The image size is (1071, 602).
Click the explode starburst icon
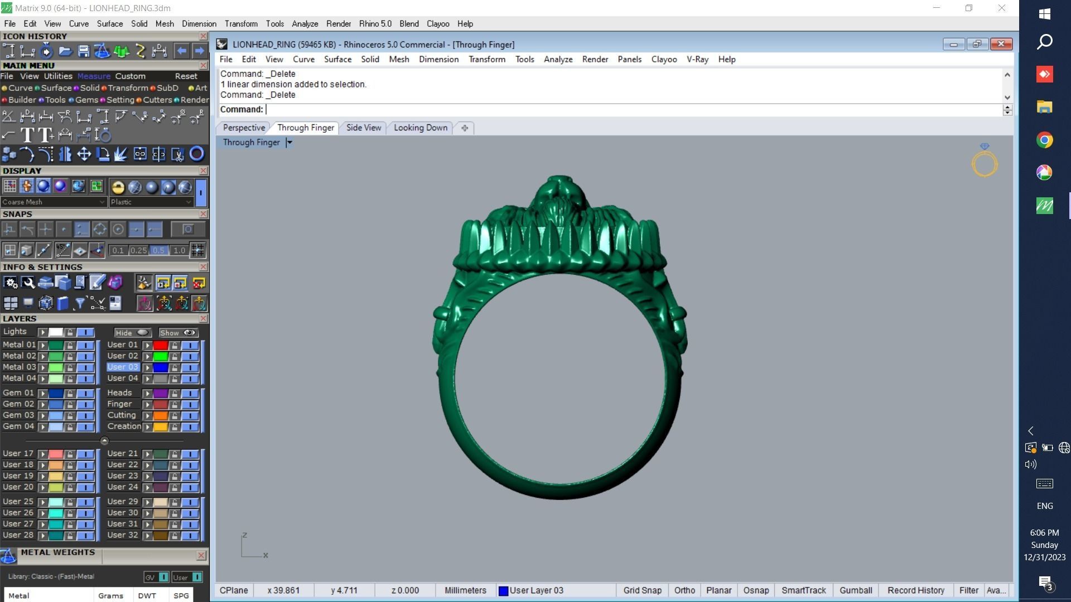pyautogui.click(x=121, y=154)
